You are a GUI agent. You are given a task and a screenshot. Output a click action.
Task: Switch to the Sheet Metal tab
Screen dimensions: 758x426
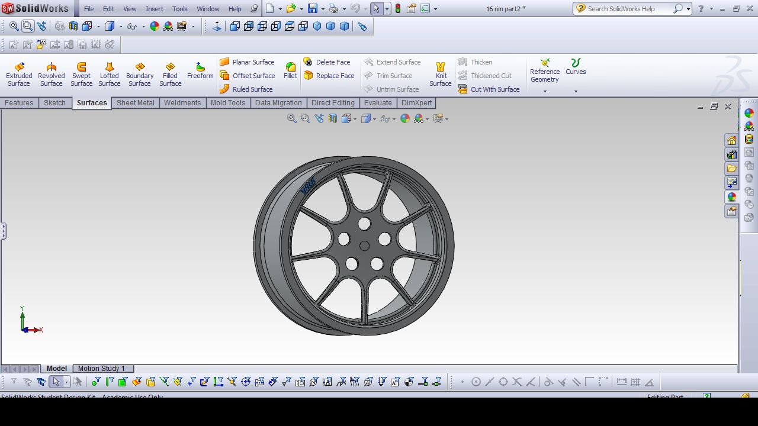click(x=135, y=103)
